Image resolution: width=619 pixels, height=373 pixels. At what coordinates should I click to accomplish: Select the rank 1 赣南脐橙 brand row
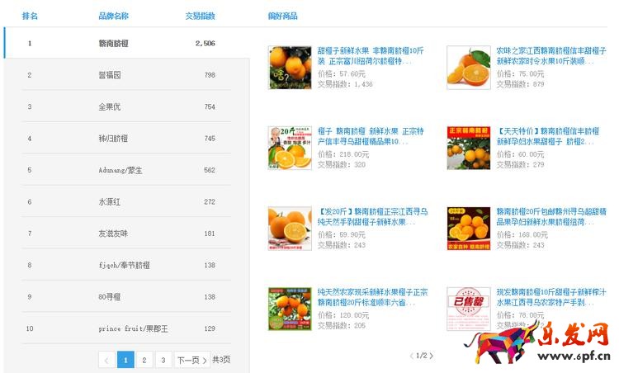coord(127,43)
